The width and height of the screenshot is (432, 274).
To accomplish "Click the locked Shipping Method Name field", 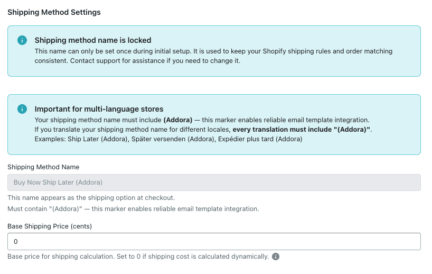I will [214, 182].
